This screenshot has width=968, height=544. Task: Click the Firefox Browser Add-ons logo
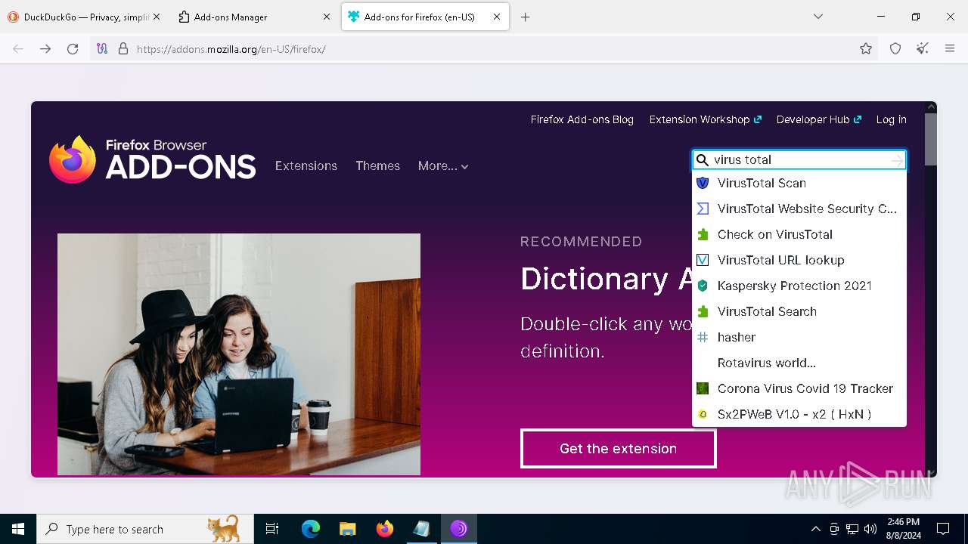[153, 159]
